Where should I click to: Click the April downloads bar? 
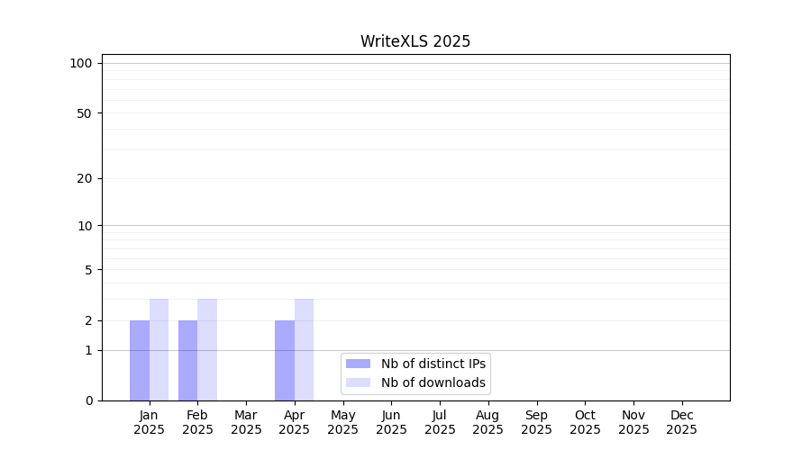[304, 349]
